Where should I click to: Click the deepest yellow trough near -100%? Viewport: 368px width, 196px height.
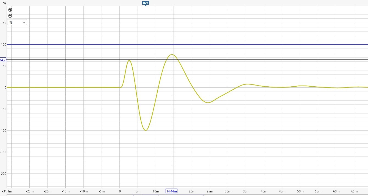[146, 130]
